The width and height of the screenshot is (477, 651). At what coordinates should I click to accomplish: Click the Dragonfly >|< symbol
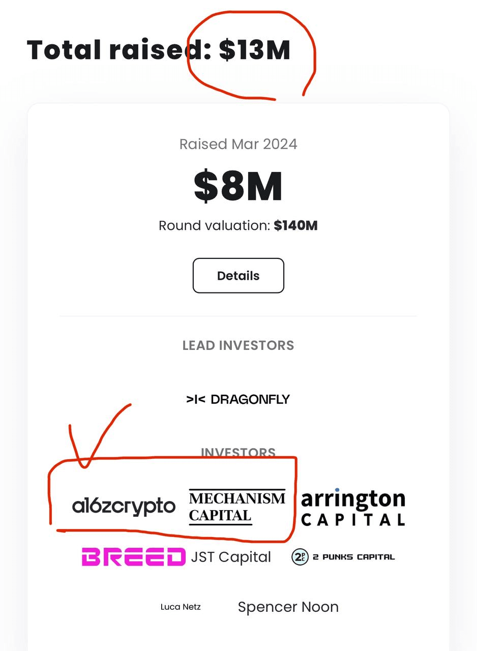[x=196, y=399]
